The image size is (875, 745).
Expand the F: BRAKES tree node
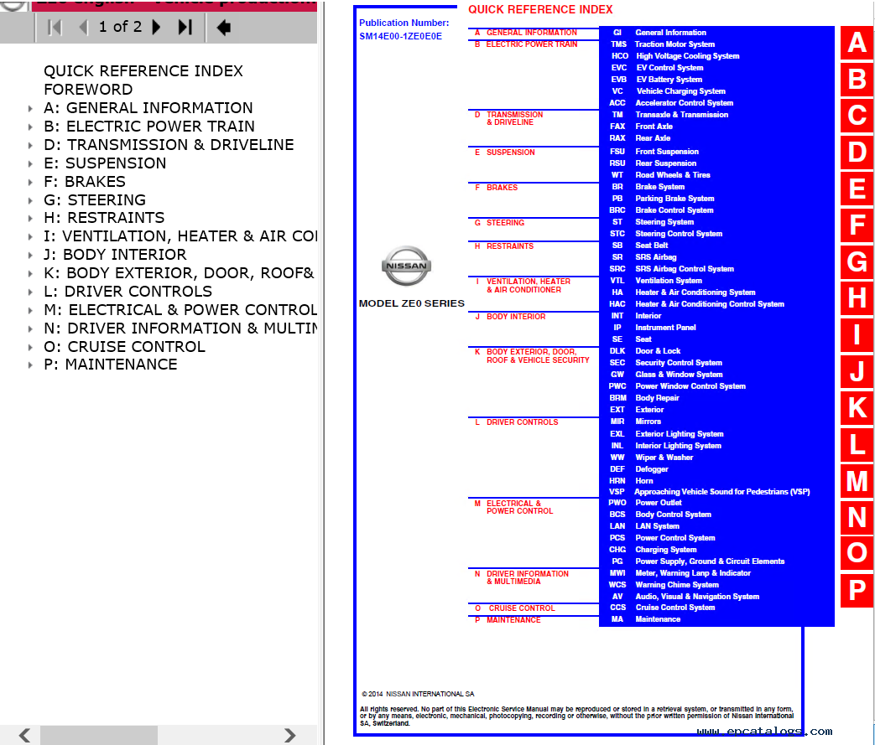[x=30, y=182]
